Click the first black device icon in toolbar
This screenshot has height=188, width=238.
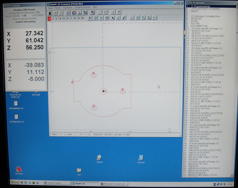(x=50, y=13)
